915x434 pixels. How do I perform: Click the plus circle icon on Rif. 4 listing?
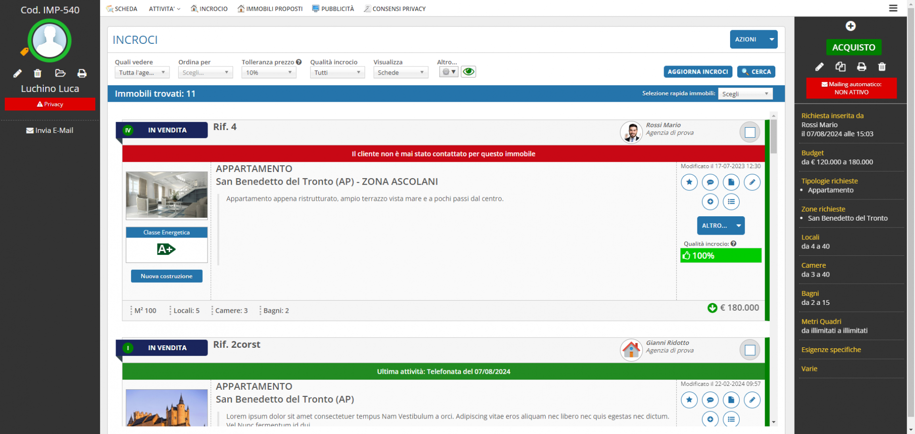[710, 202]
